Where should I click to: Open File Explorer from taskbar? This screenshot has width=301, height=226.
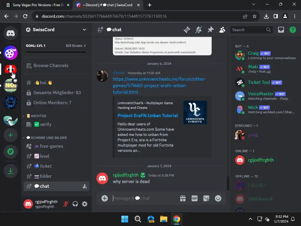point(164,219)
